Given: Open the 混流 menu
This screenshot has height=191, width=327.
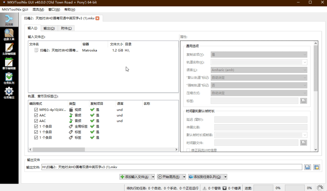Looking at the screenshot, I should [x=38, y=9].
